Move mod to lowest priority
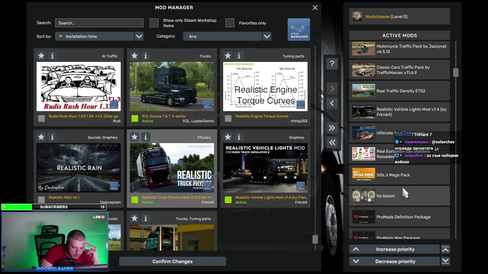 (x=445, y=261)
